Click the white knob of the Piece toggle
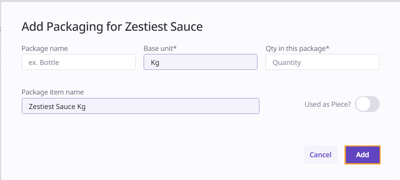This screenshot has height=180, width=400. coord(363,104)
